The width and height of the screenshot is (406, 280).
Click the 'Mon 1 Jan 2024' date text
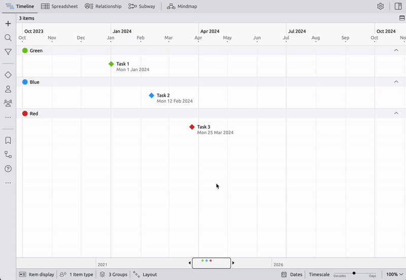[132, 70]
